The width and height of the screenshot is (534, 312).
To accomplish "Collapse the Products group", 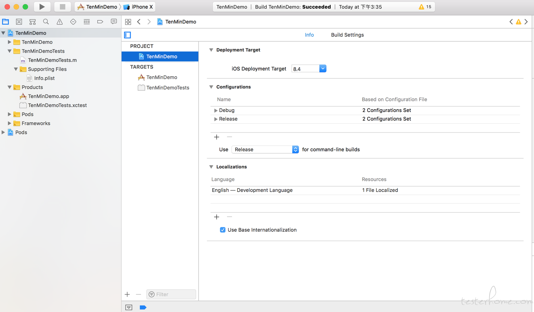I will pos(10,87).
